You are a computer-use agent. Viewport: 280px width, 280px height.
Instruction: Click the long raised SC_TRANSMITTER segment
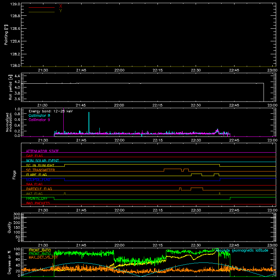(173, 169)
